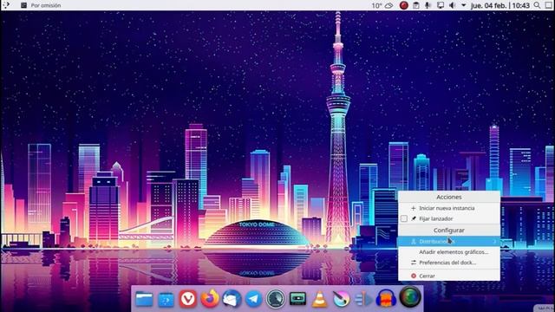The height and width of the screenshot is (312, 555).
Task: Open Audacity headphones icon in dock
Action: (x=386, y=299)
